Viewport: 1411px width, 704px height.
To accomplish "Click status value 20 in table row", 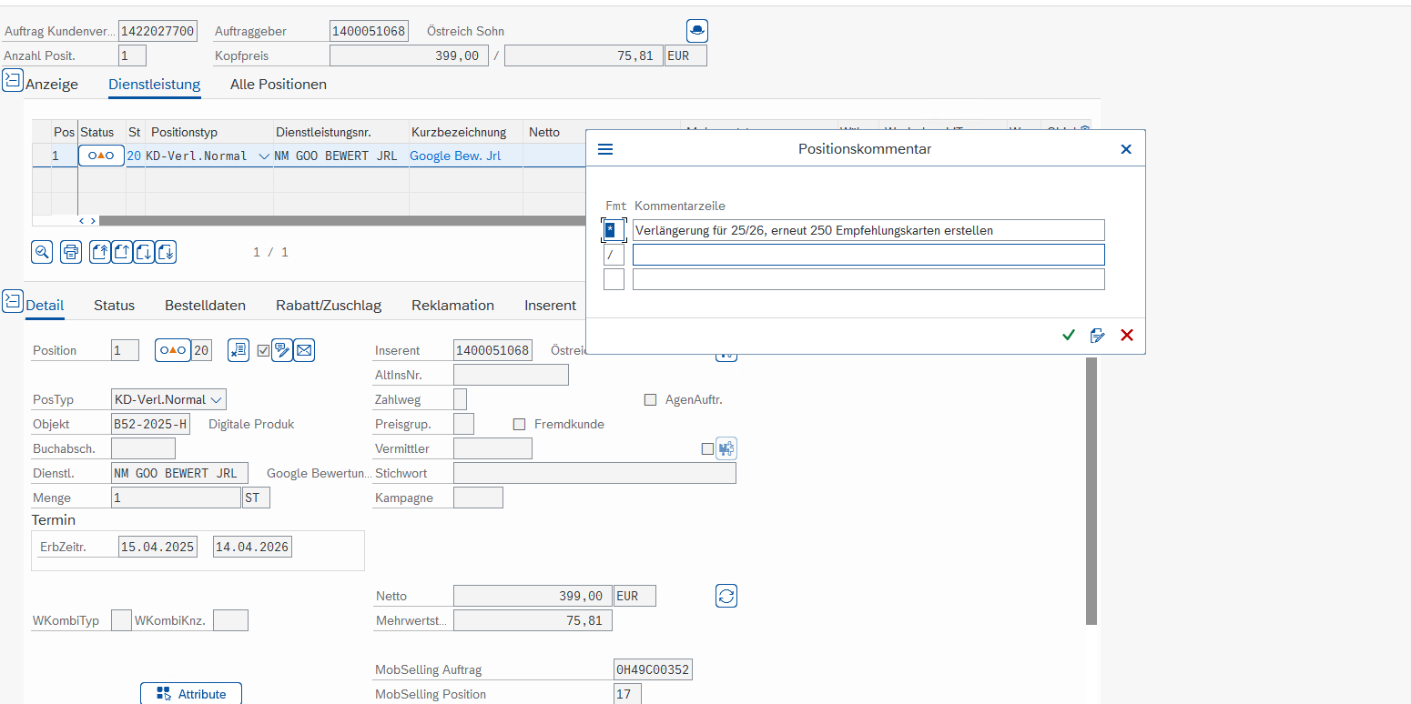I will (x=134, y=156).
